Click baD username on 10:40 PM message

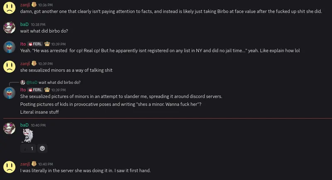coord(24,125)
